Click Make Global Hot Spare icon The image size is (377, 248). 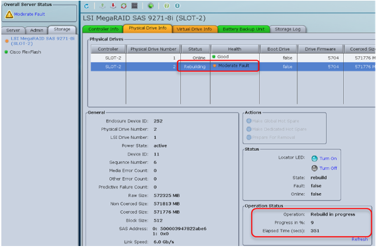tap(249, 121)
